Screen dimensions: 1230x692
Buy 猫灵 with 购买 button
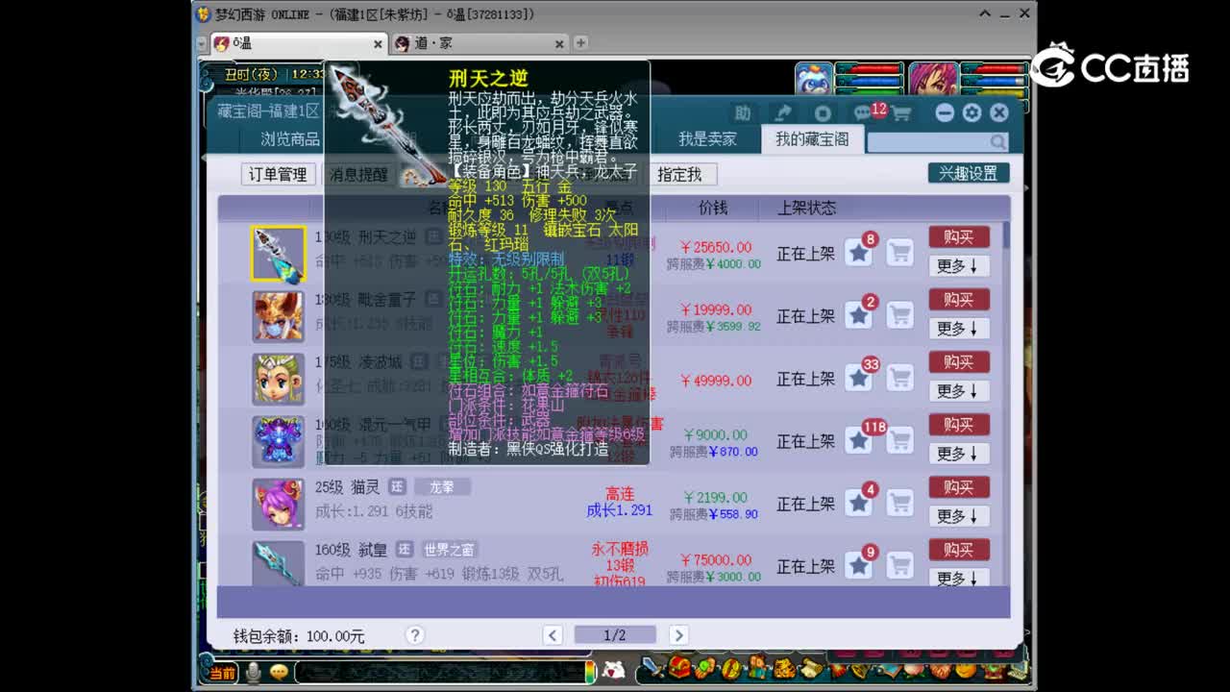(x=958, y=487)
